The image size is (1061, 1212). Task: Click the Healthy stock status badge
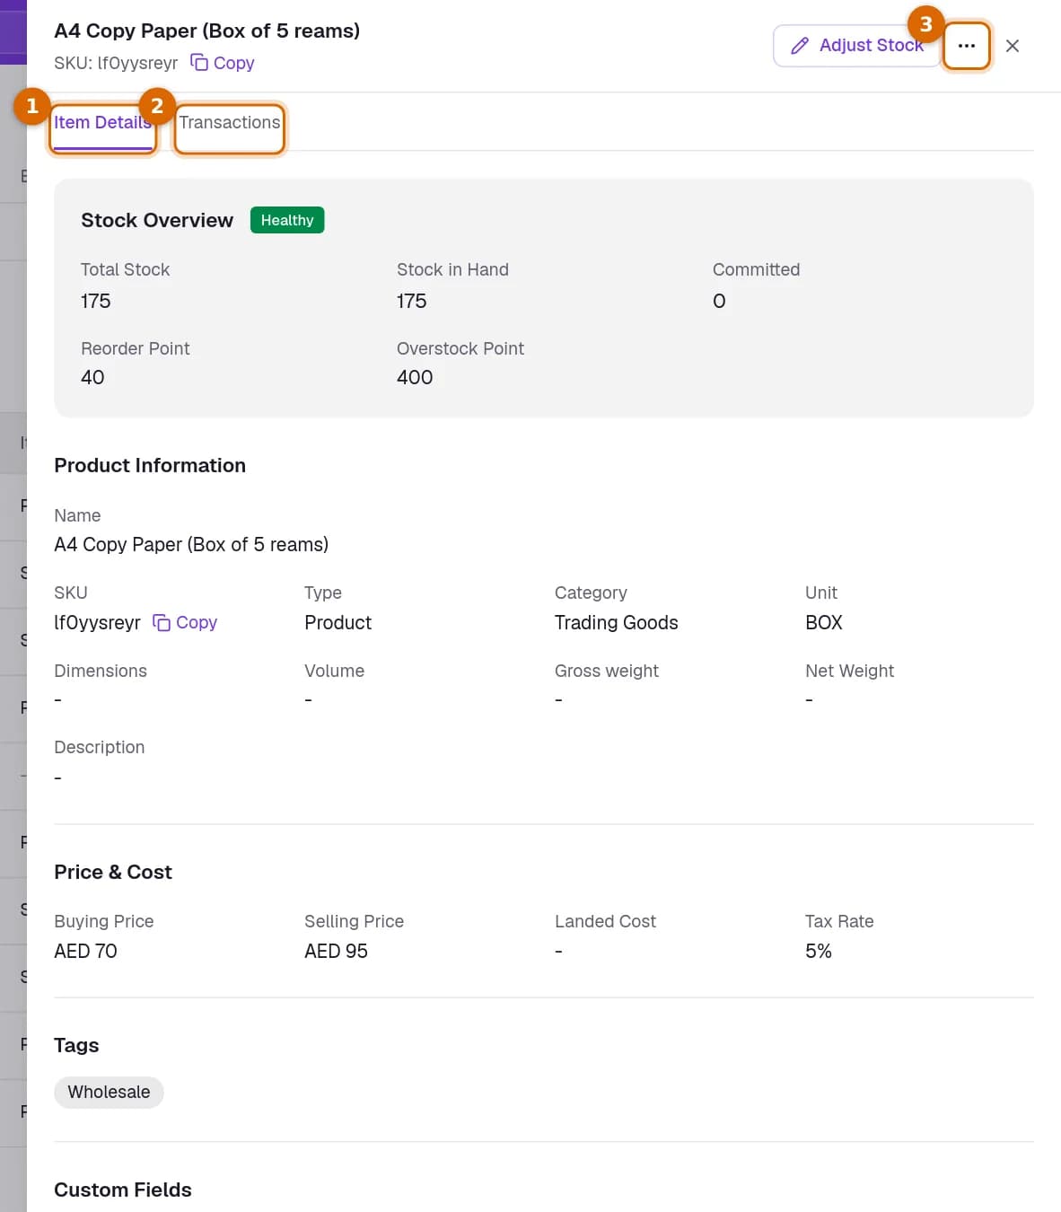click(287, 221)
